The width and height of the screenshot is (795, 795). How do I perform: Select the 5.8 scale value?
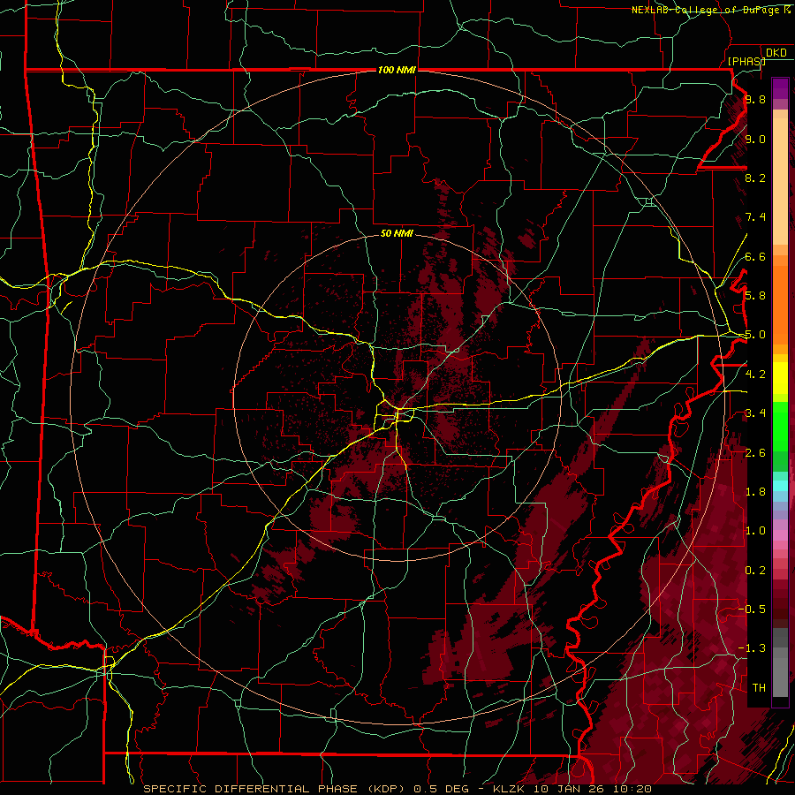[755, 296]
